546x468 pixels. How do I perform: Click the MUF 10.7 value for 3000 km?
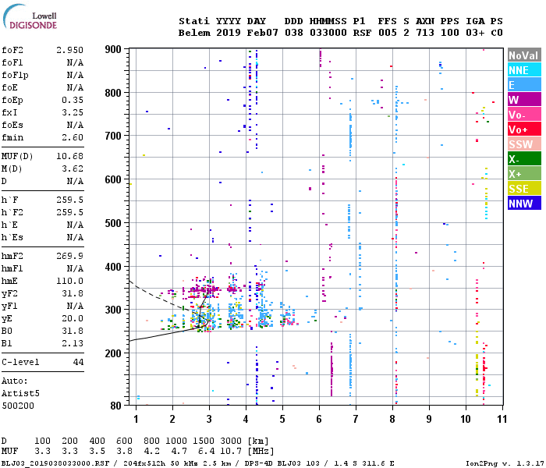[x=231, y=452]
